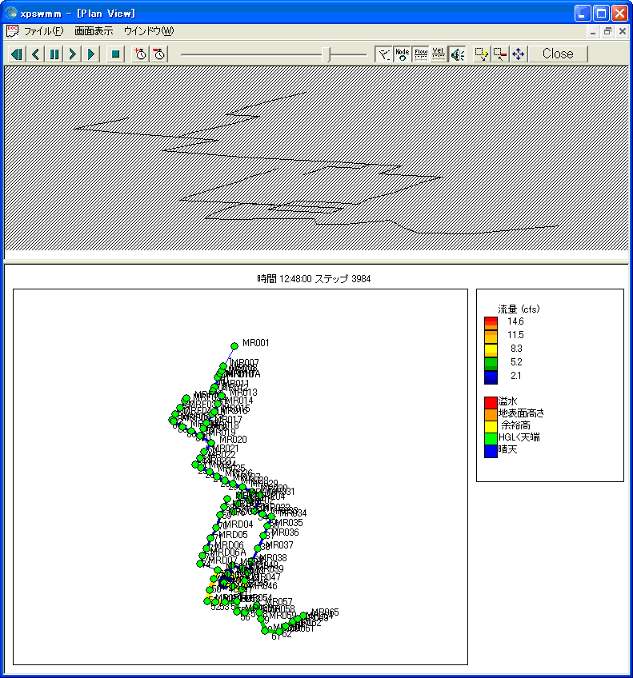This screenshot has width=633, height=678.
Task: Click the orange 地表面高さ legend swatch
Action: click(x=491, y=414)
